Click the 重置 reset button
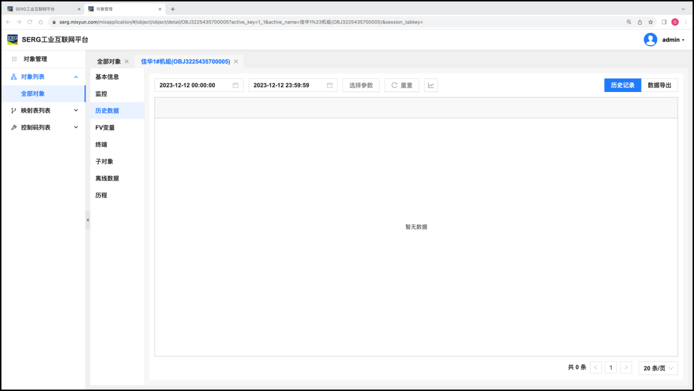The width and height of the screenshot is (694, 391). pyautogui.click(x=402, y=85)
